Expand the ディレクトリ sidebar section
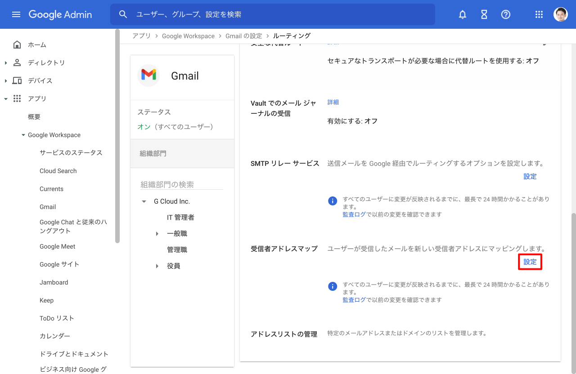The height and width of the screenshot is (374, 576). (6, 62)
